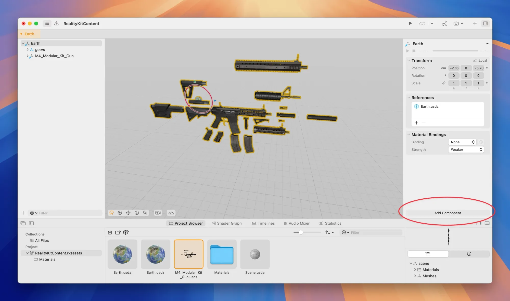Click the environment terrain icon in viewport
The image size is (510, 301).
tap(171, 213)
